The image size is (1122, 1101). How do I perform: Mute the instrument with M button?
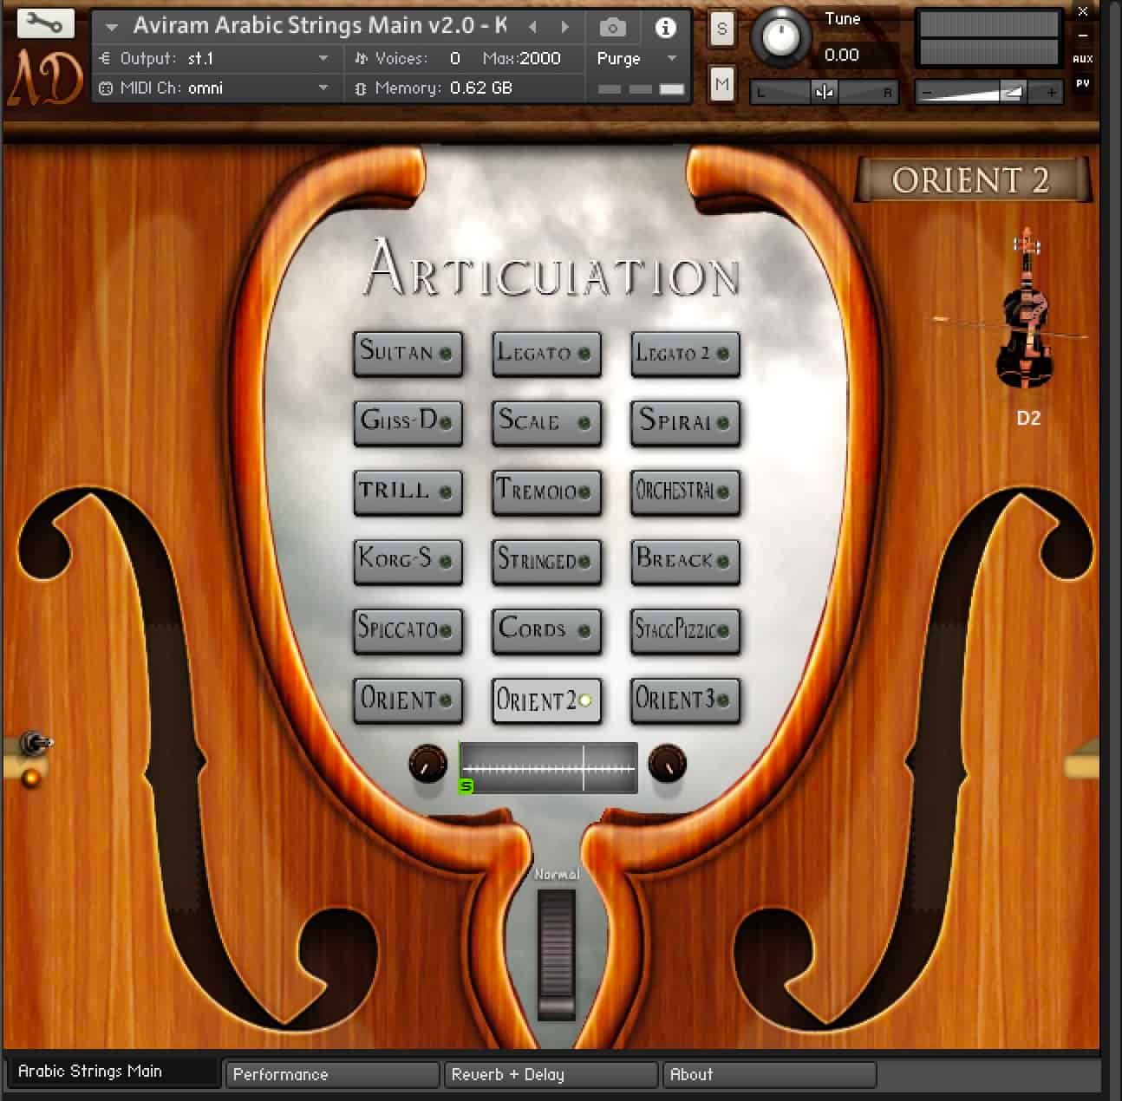(721, 84)
